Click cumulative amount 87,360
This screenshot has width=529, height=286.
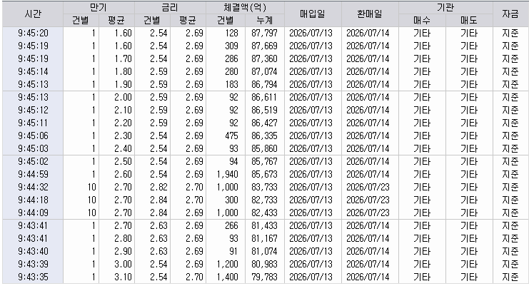click(264, 58)
